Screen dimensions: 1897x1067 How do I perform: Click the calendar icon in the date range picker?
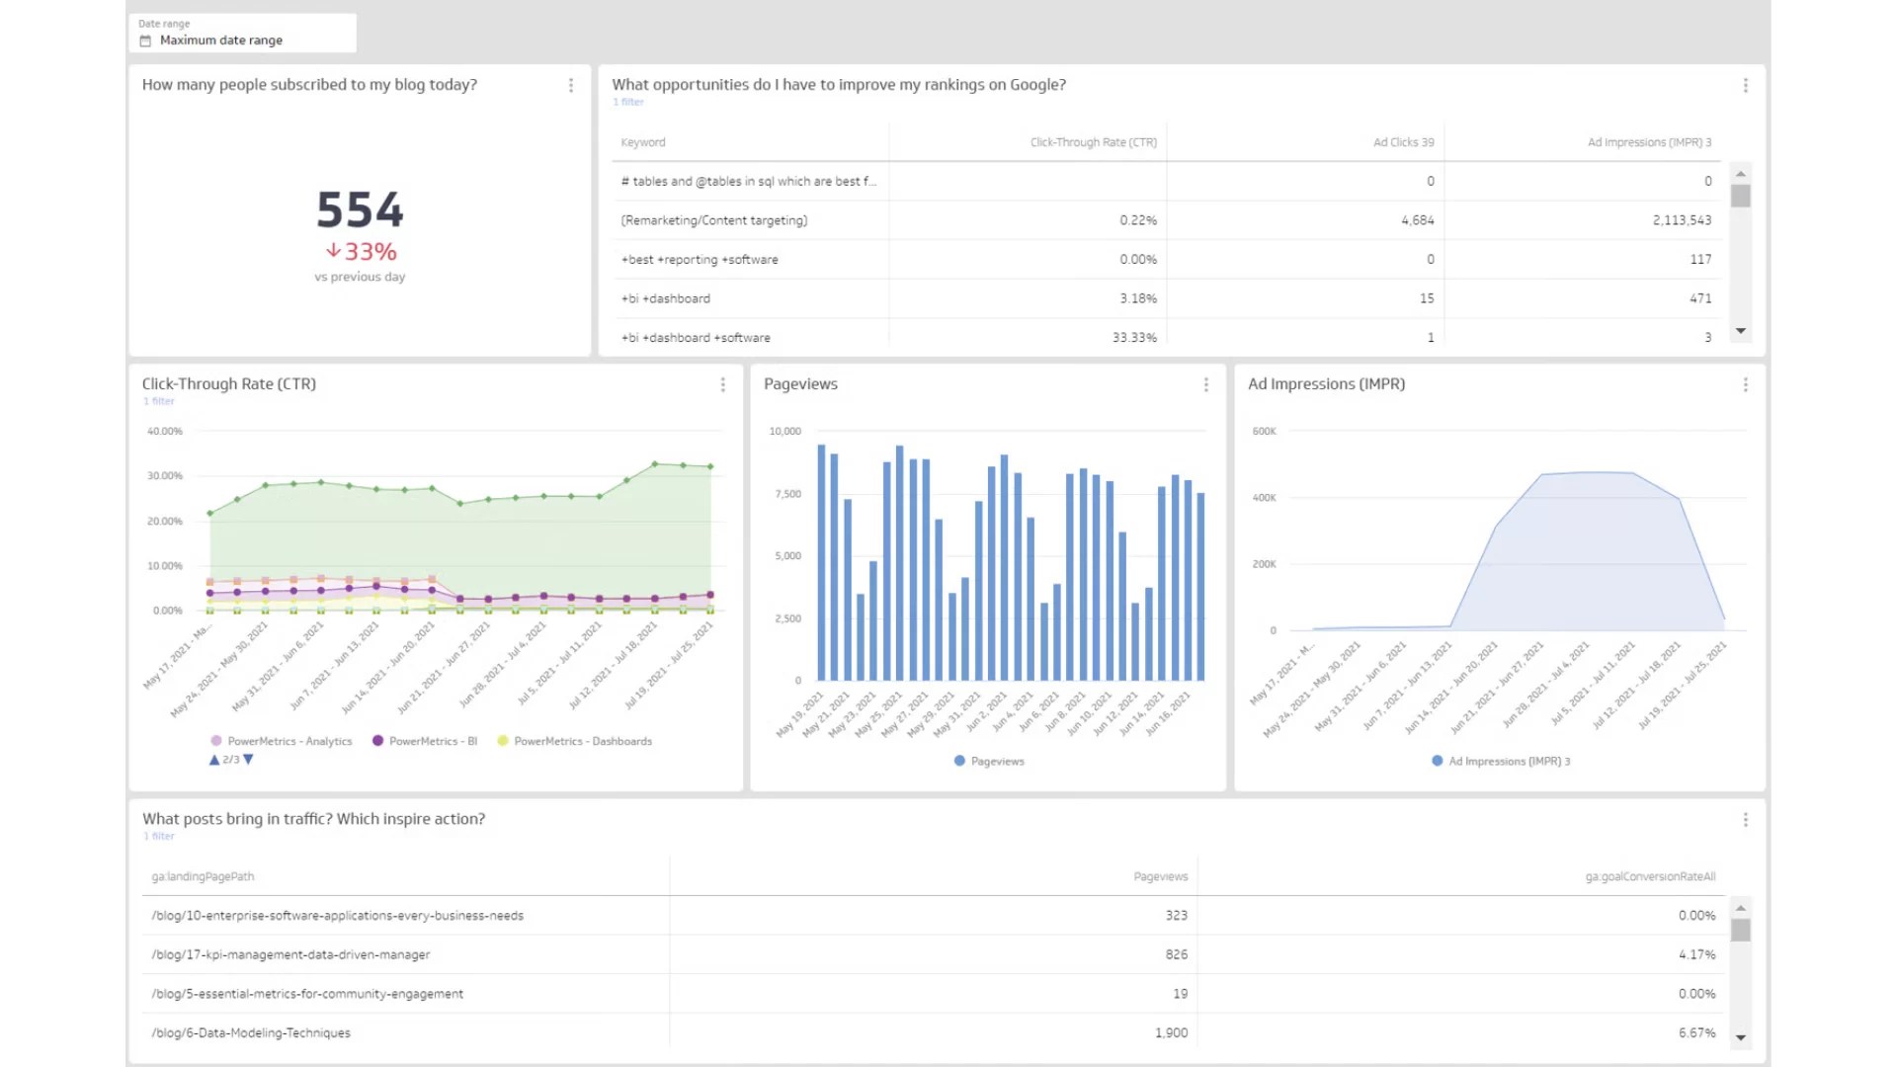click(145, 40)
